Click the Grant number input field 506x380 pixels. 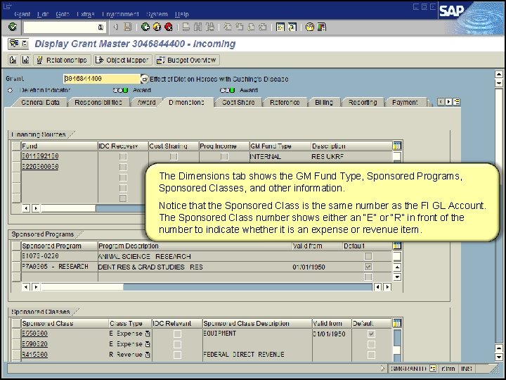[x=102, y=79]
